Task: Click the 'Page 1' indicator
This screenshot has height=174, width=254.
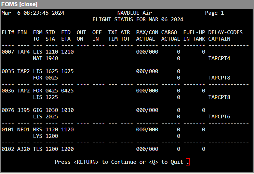Action: pyautogui.click(x=214, y=13)
